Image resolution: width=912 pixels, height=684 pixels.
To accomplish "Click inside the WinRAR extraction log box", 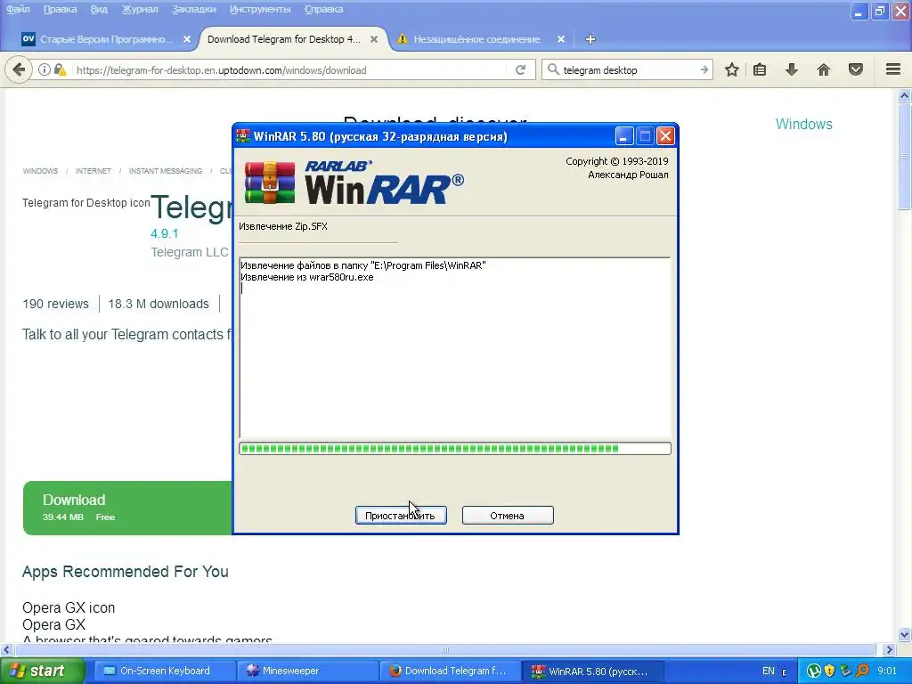I will click(455, 347).
